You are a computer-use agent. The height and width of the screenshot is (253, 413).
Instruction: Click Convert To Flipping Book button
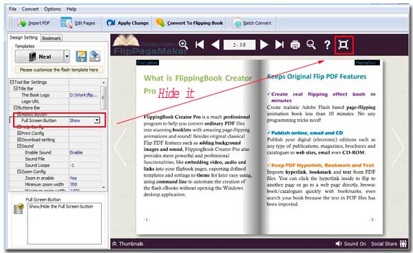point(190,23)
